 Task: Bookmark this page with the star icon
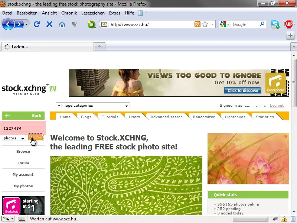205,24
